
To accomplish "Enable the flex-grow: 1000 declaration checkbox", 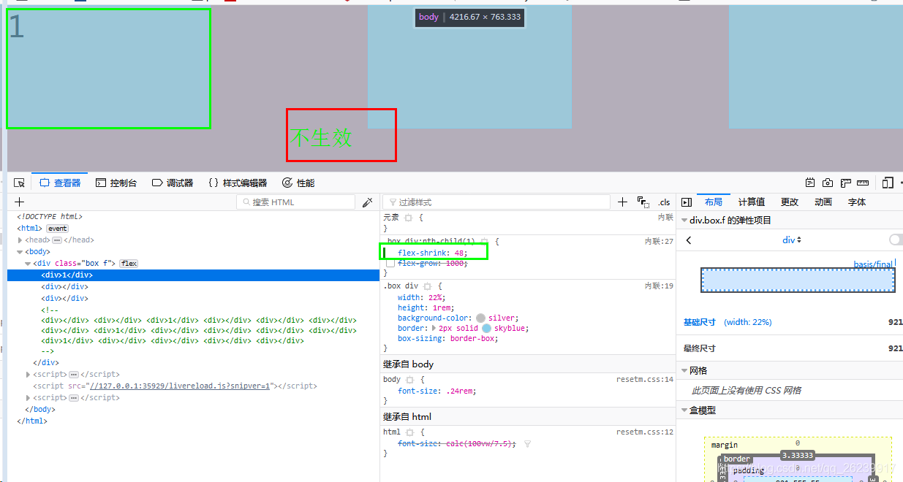I will click(390, 264).
